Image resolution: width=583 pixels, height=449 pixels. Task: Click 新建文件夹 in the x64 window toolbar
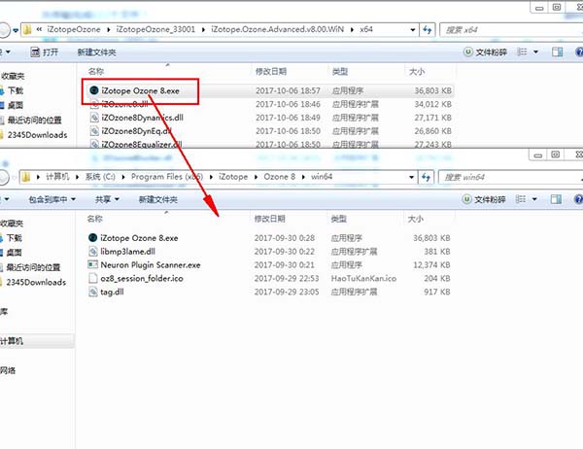96,52
